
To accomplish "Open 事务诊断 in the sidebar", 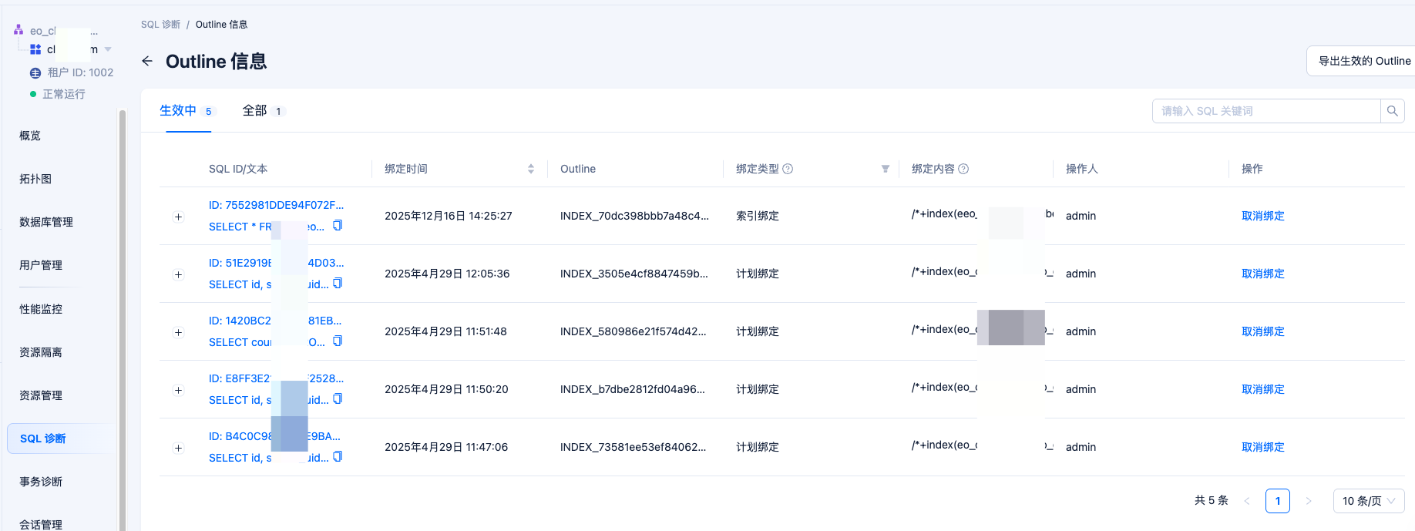I will click(41, 482).
